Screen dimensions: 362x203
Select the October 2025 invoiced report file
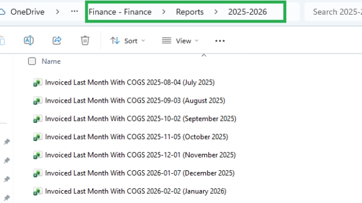(137, 137)
